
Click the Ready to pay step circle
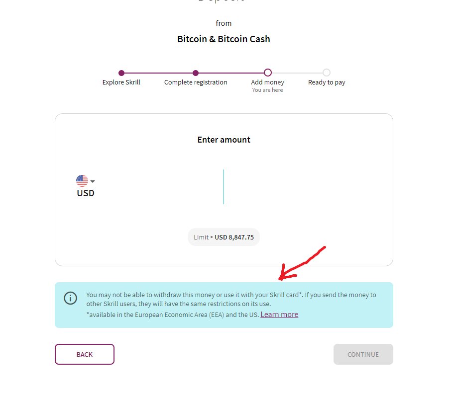point(327,73)
